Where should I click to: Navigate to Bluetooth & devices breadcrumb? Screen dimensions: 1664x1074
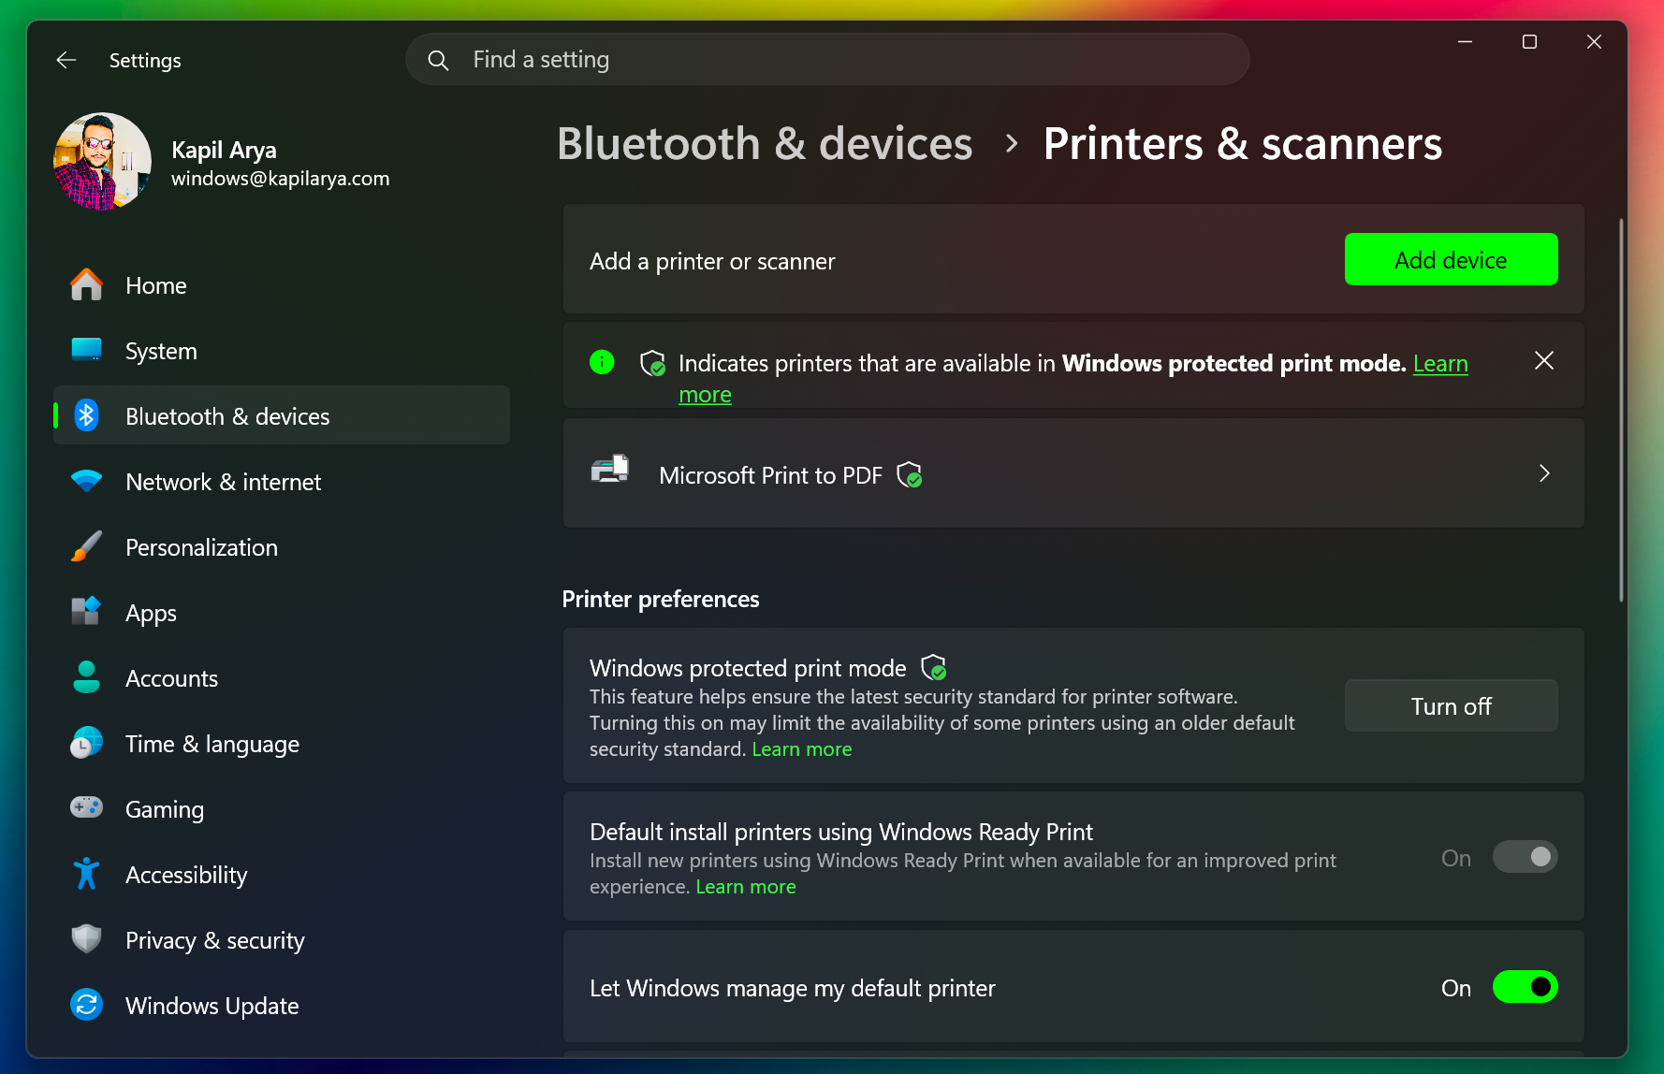pyautogui.click(x=765, y=144)
